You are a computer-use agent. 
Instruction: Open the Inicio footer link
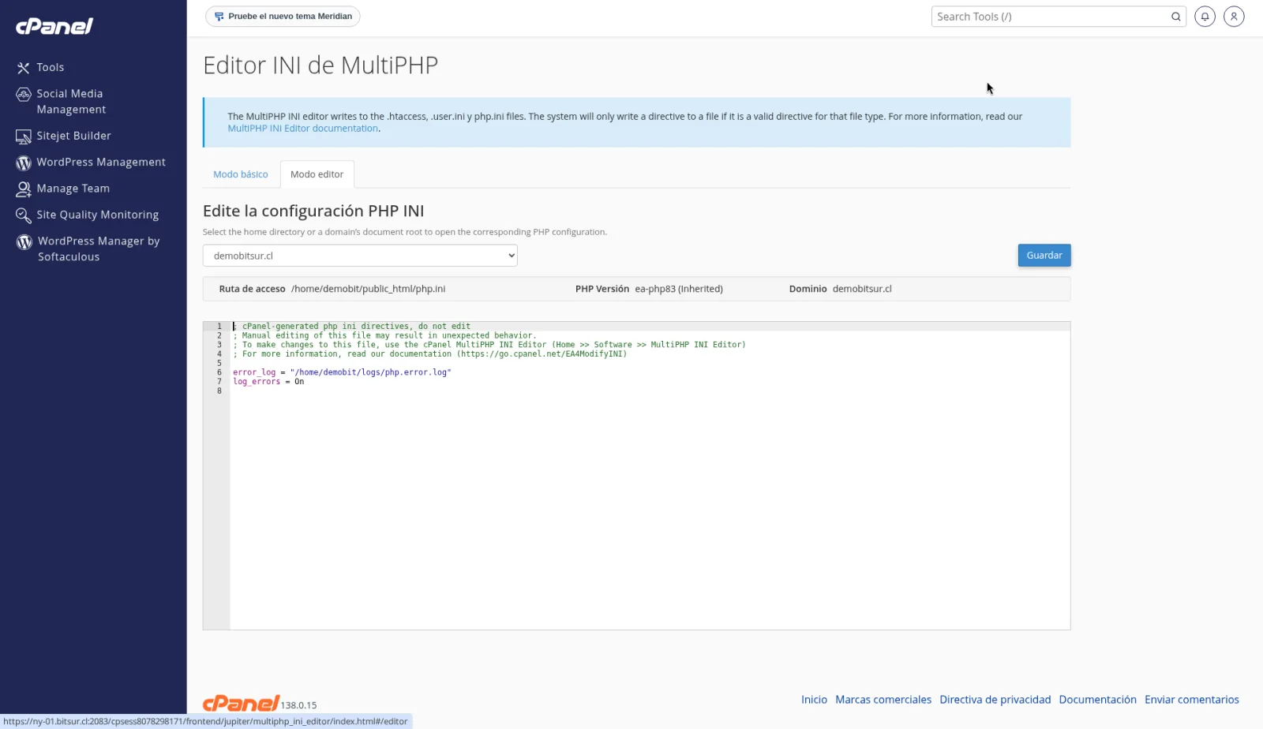tap(814, 700)
